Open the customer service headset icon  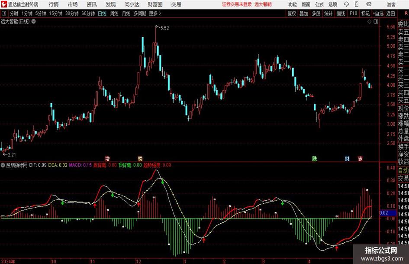pyautogui.click(x=346, y=4)
